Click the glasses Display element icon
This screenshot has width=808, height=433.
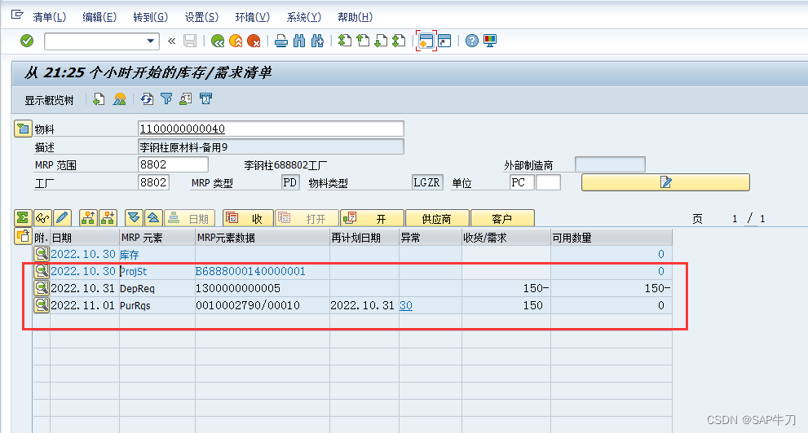[x=42, y=218]
